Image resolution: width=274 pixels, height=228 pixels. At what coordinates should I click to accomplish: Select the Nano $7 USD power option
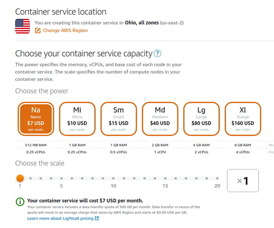point(36,119)
